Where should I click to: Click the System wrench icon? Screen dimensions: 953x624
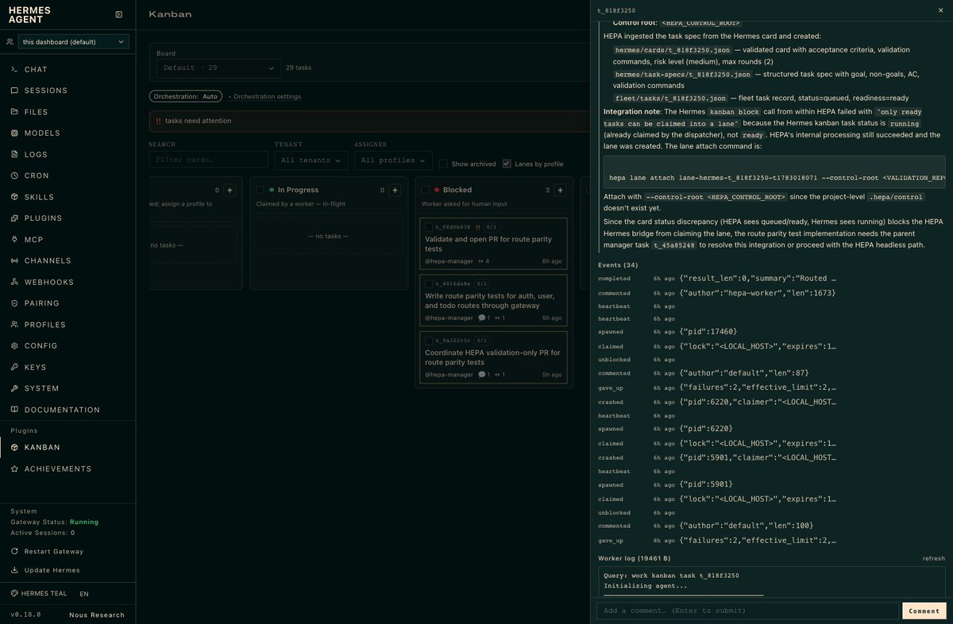point(15,388)
